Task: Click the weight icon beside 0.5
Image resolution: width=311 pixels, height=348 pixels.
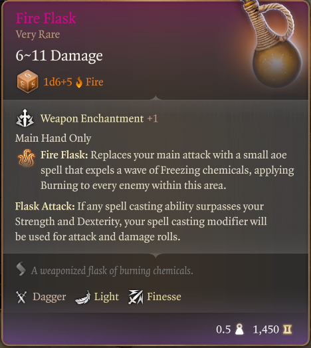Action: [239, 329]
